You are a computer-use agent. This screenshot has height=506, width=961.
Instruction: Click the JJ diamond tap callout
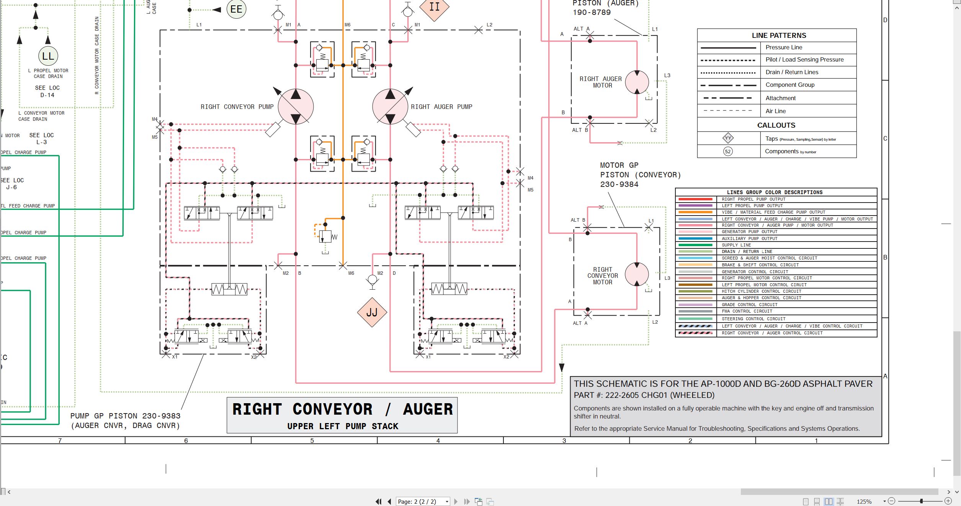(372, 312)
